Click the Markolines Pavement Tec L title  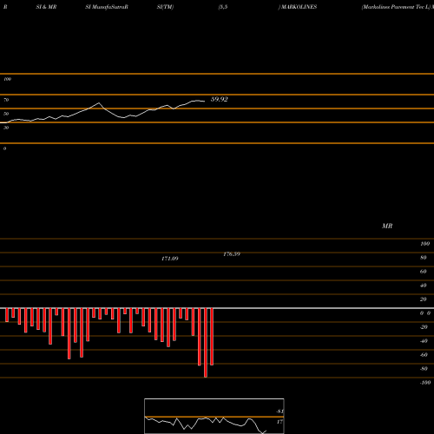(x=396, y=7)
